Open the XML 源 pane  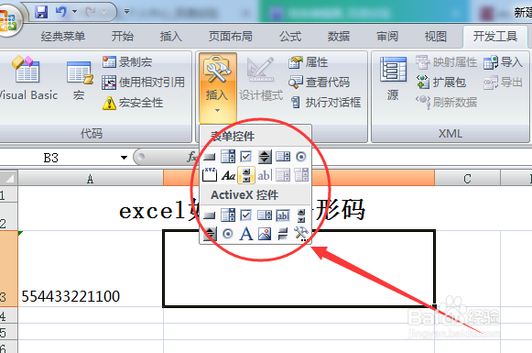[393, 79]
